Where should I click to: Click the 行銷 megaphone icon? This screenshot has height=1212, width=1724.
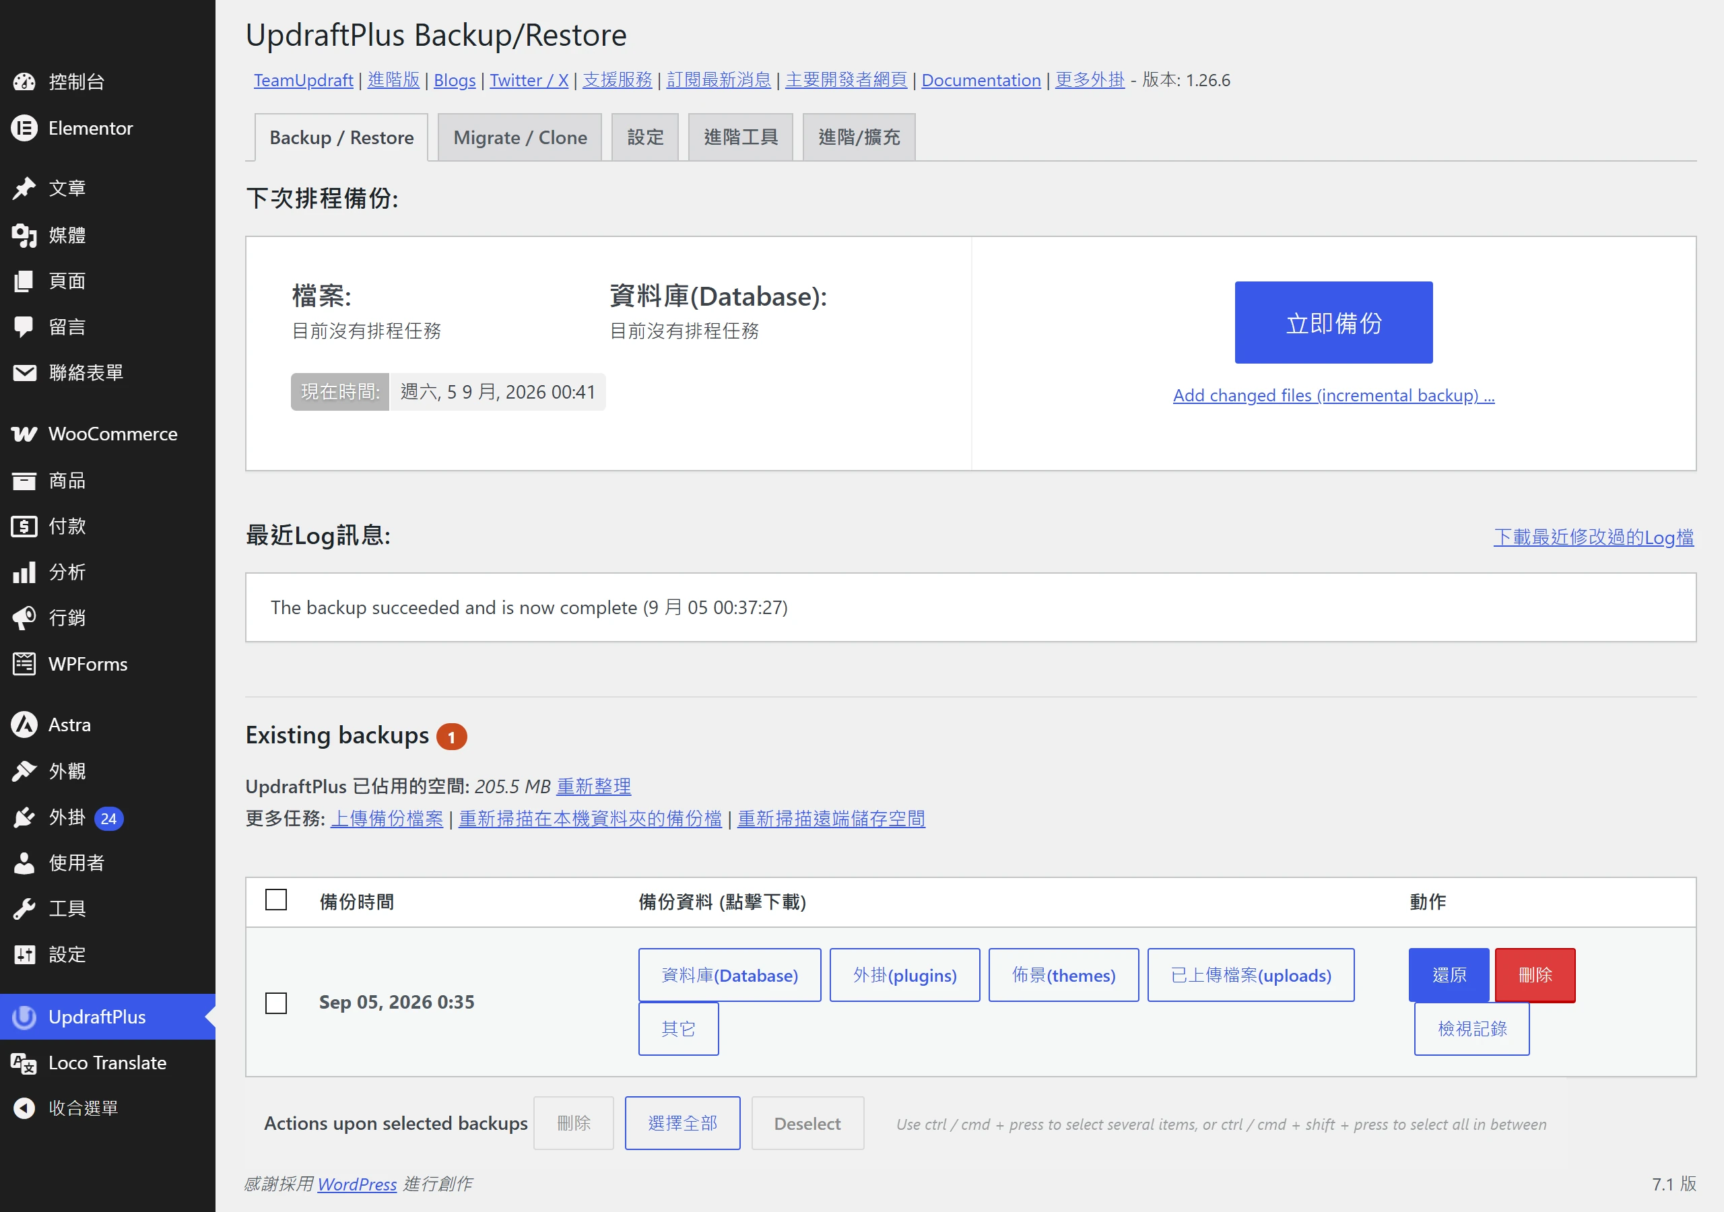tap(24, 618)
